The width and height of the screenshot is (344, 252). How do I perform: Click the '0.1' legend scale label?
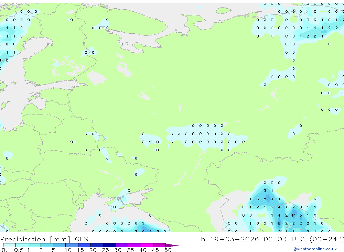[6, 250]
